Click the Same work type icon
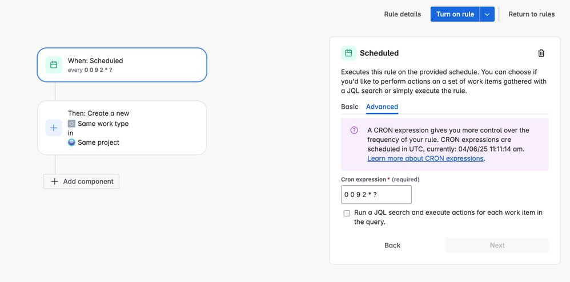570x282 pixels. [71, 124]
